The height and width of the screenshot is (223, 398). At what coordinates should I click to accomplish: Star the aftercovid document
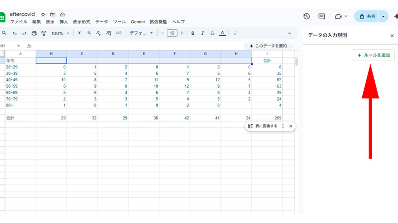(43, 14)
